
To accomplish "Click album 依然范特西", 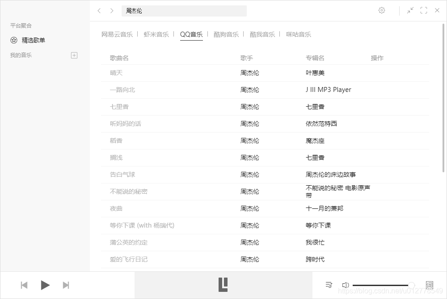I will pyautogui.click(x=321, y=124).
